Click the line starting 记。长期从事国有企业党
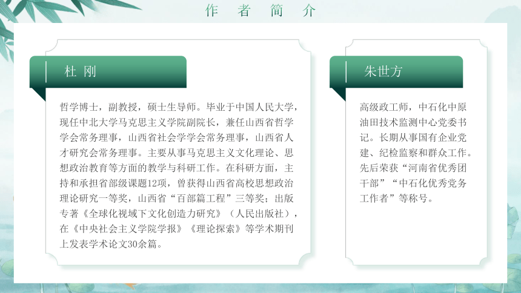The height and width of the screenshot is (293, 521). (413, 137)
